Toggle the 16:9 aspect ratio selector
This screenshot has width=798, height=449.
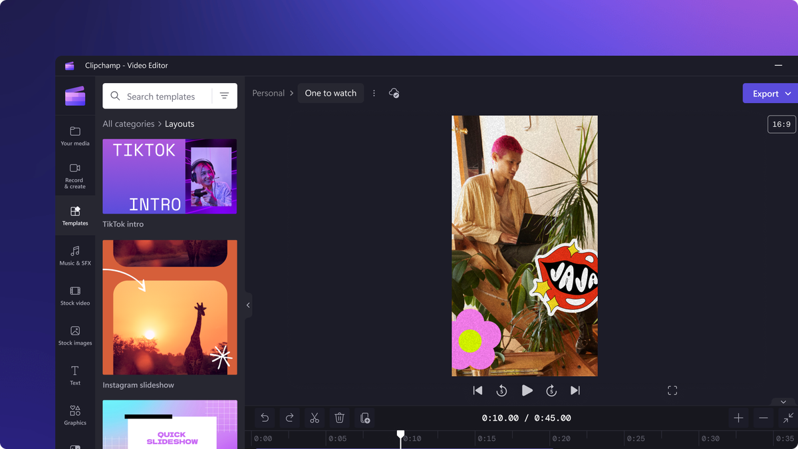pos(781,124)
